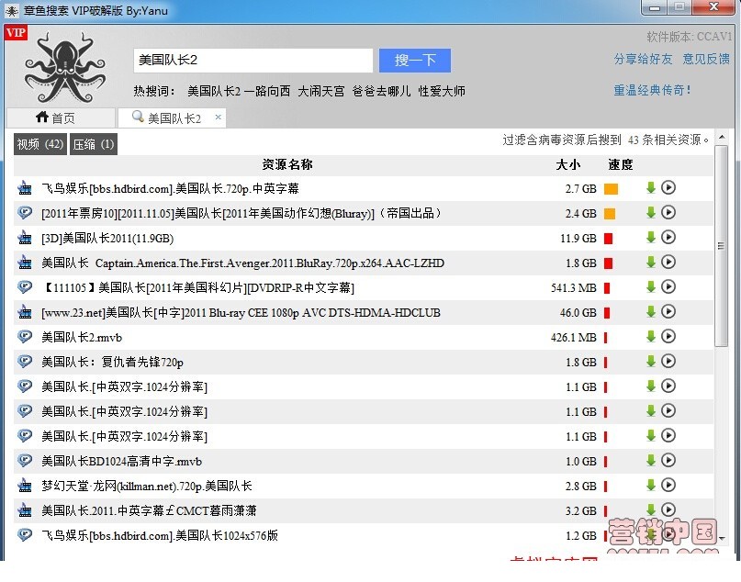Open the 首页 home tab

[61, 118]
